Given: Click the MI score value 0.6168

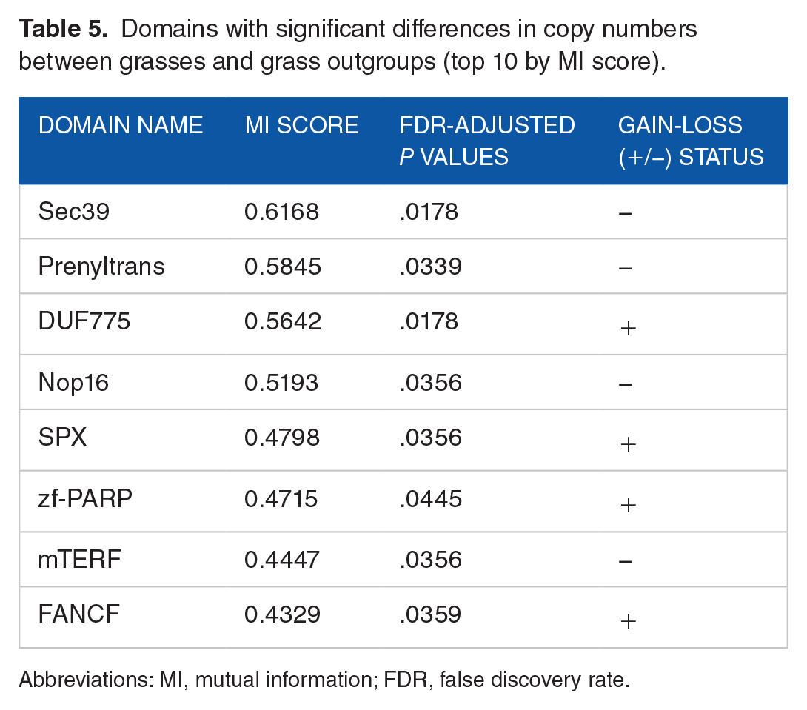Looking at the screenshot, I should point(281,212).
